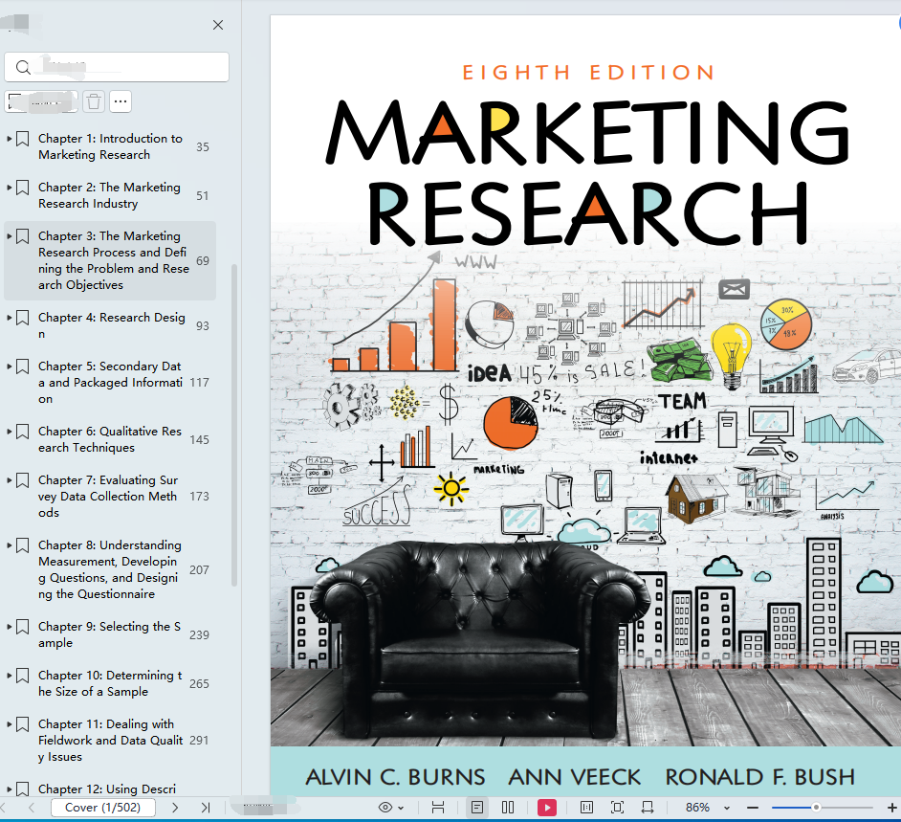Adjust the zoom slider handle

816,808
